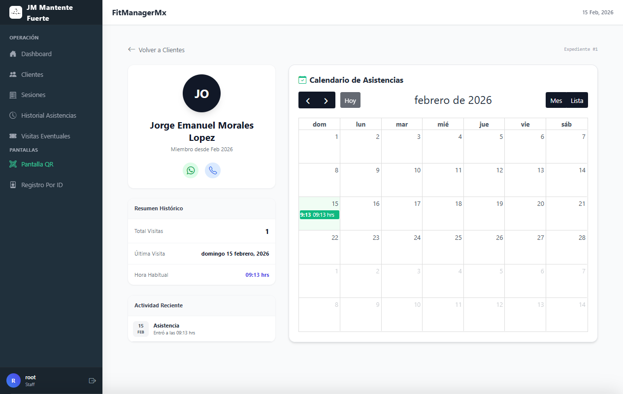Open Historial Asistencias page

coord(48,116)
